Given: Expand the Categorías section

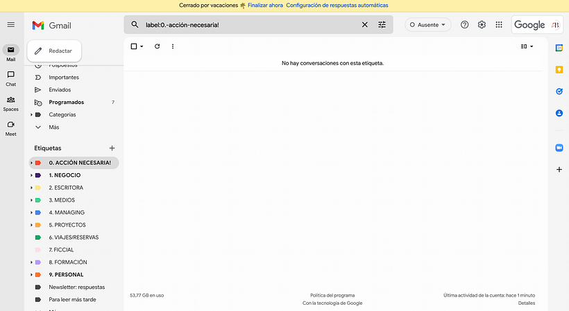Looking at the screenshot, I should click(x=31, y=115).
